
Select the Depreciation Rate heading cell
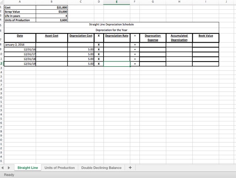click(x=117, y=38)
